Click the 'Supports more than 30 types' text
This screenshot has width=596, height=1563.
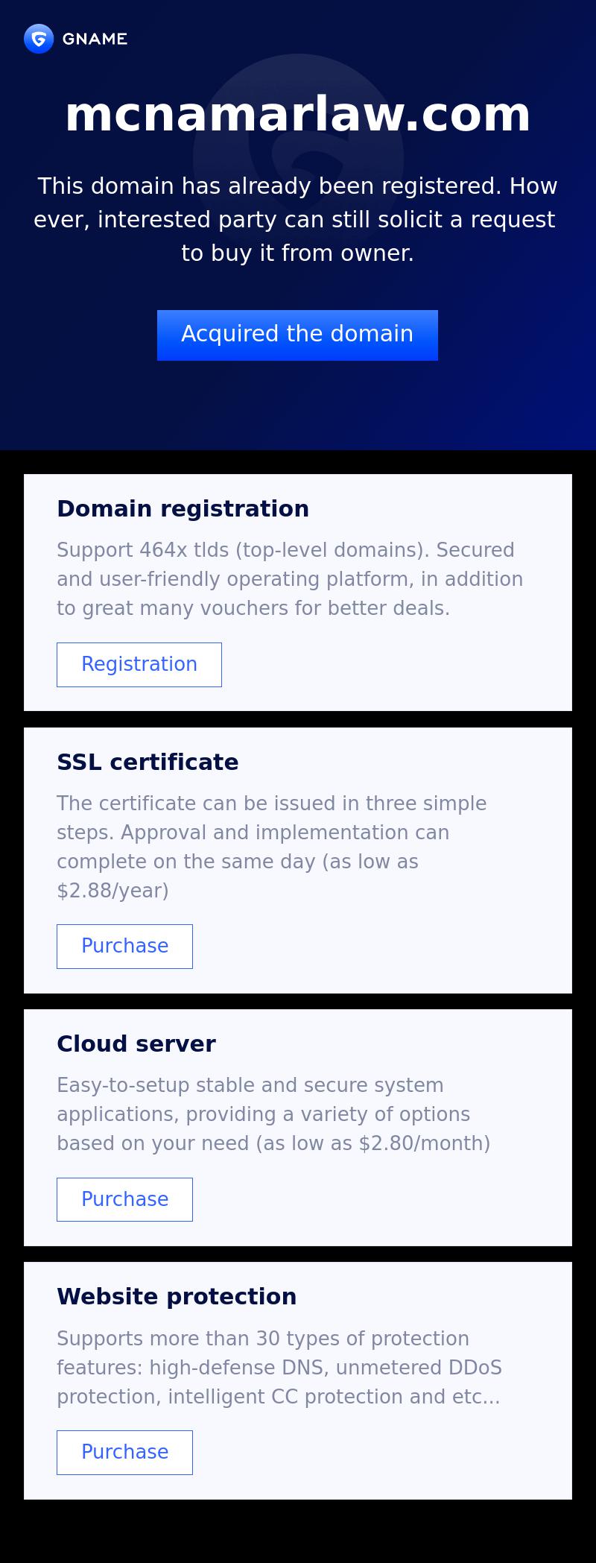click(x=262, y=1339)
